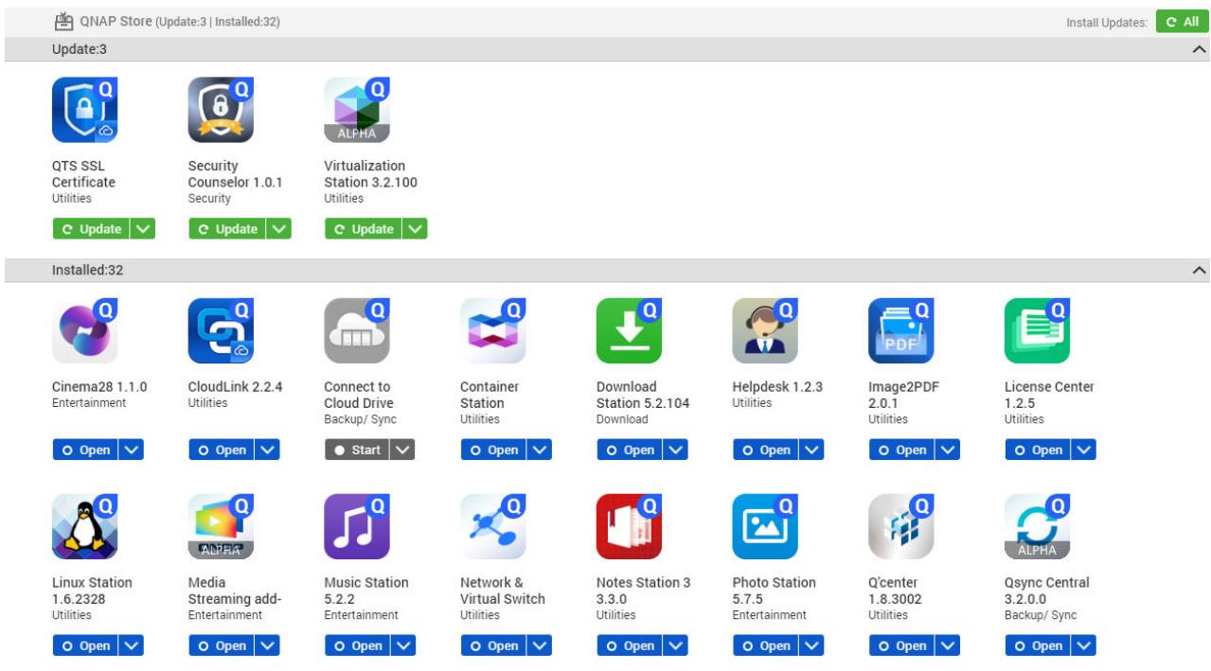Image resolution: width=1211 pixels, height=671 pixels.
Task: Update the QTS SSL Certificate app
Action: [90, 229]
